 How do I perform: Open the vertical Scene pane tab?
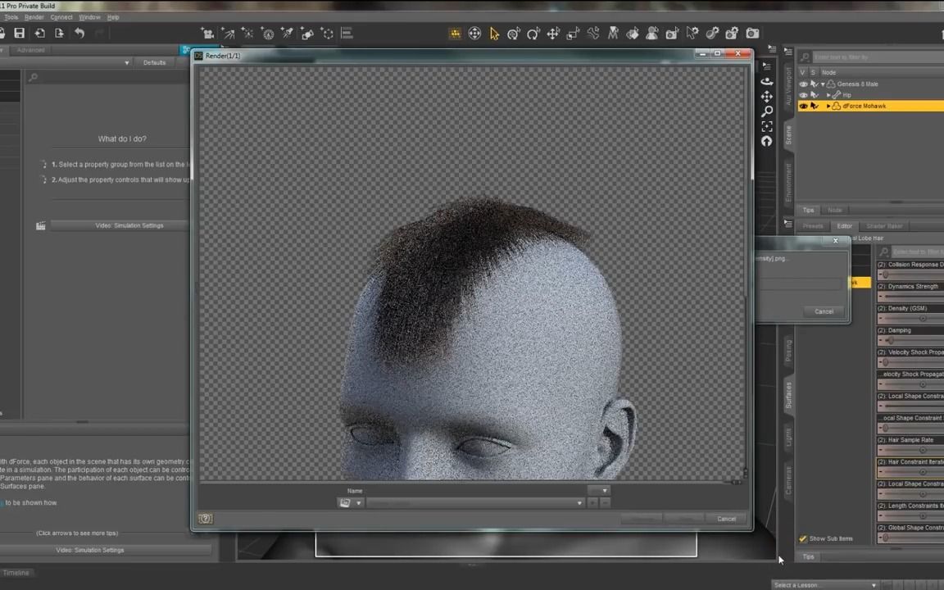point(788,135)
